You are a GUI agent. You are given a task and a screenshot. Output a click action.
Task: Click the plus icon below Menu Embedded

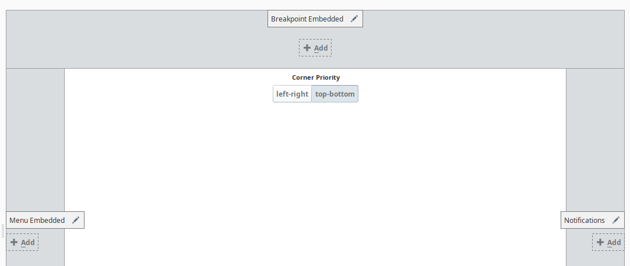[14, 242]
